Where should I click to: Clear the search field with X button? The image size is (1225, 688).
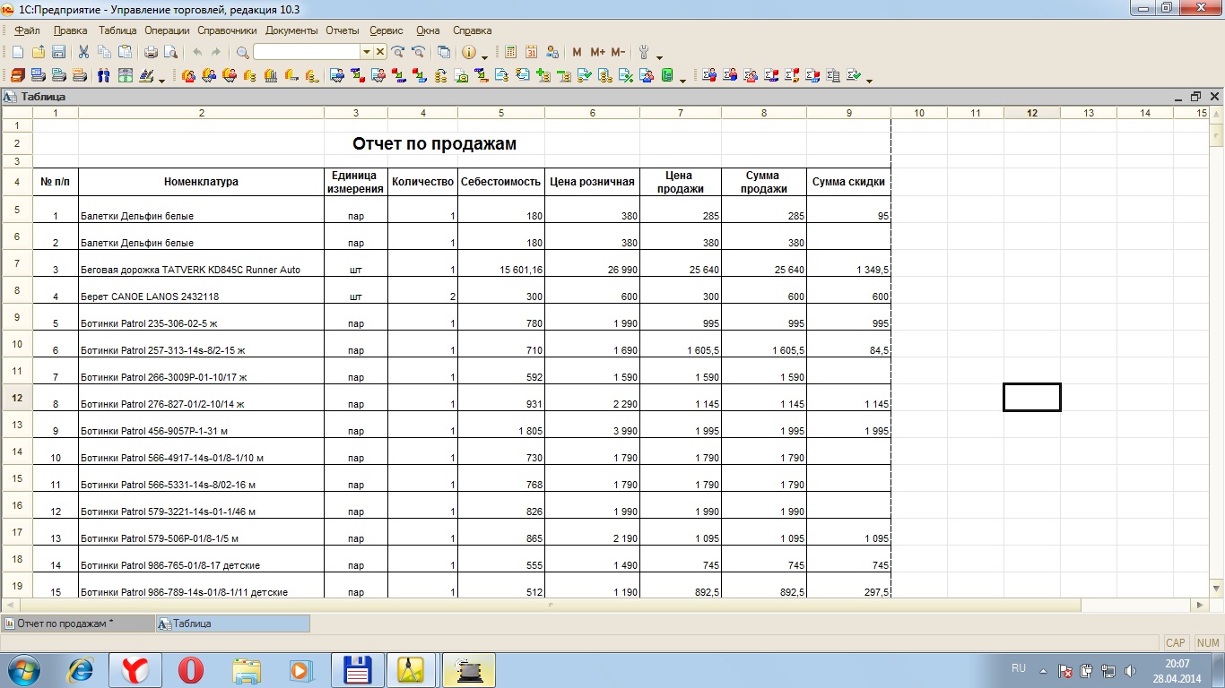tap(379, 53)
